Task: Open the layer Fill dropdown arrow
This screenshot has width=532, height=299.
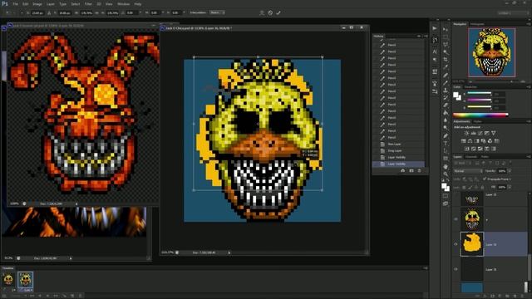Action: [510, 187]
